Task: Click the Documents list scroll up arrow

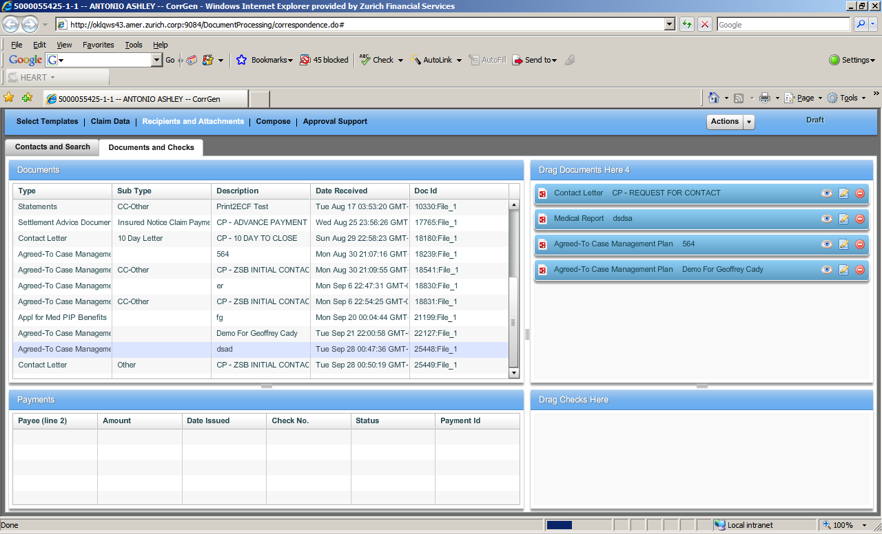Action: (513, 204)
